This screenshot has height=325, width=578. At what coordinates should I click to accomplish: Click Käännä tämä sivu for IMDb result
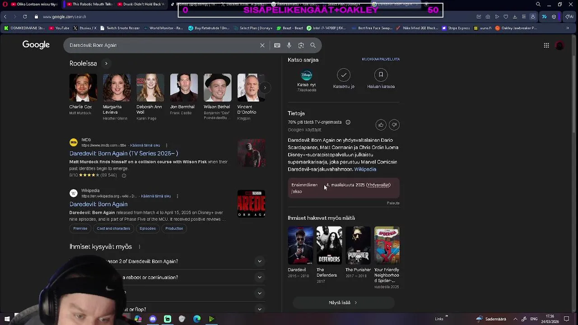145,145
